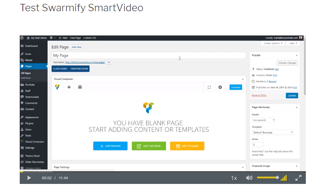Open Testimonials in the sidebar

tap(32, 97)
